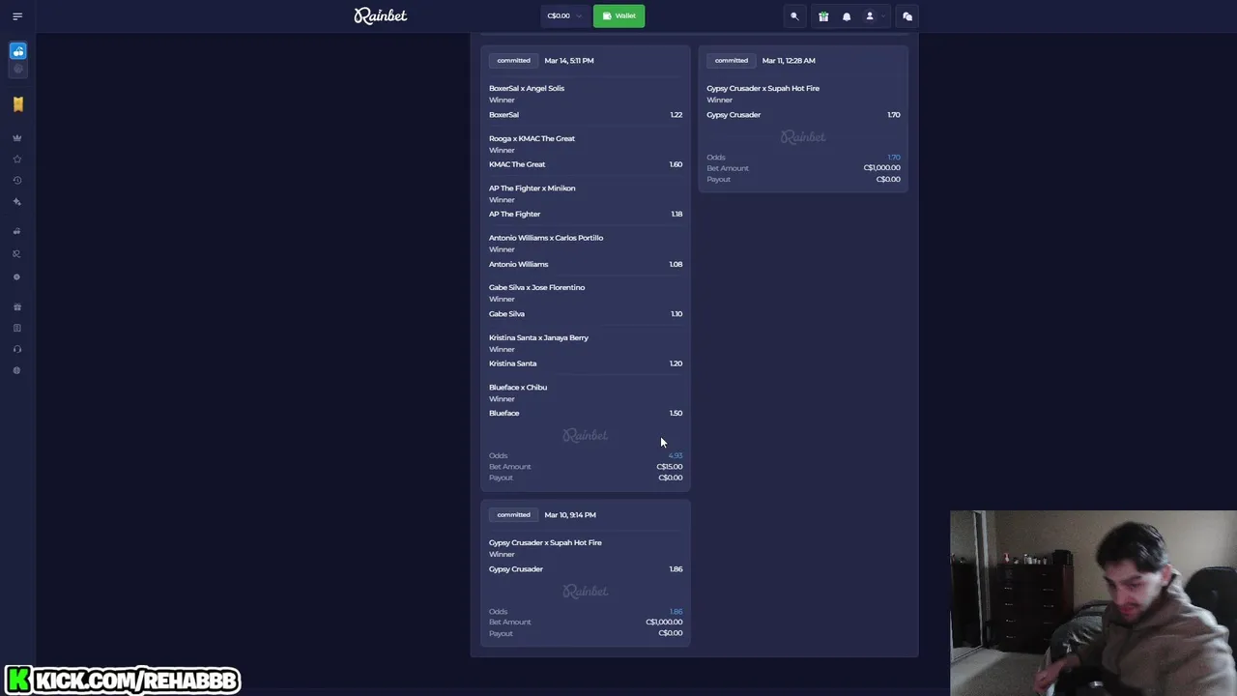The height and width of the screenshot is (696, 1237).
Task: Open the document list sidebar icon
Action: point(16,329)
